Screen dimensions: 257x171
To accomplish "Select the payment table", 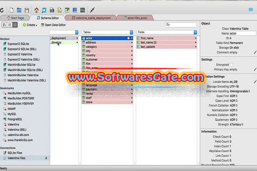I will tap(107, 89).
